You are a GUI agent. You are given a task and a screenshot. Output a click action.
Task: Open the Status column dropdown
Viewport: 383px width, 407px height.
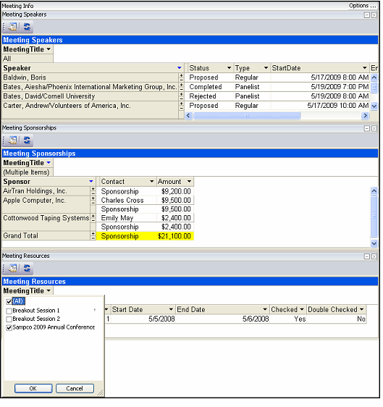229,68
